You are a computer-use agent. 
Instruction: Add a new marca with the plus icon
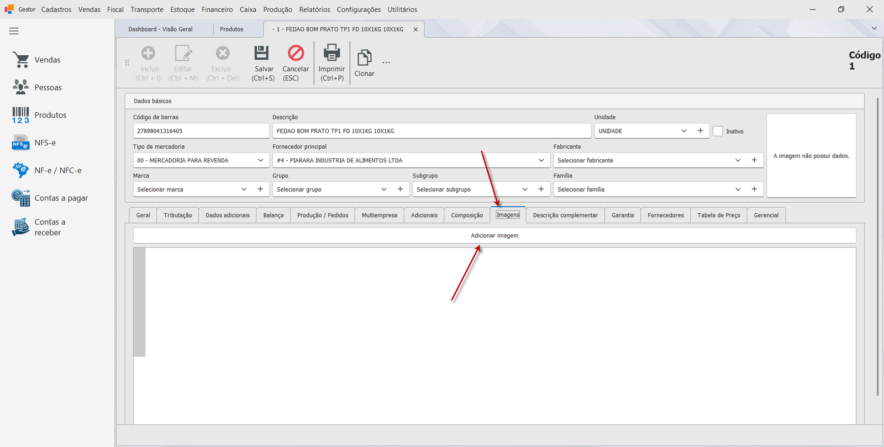coord(260,189)
